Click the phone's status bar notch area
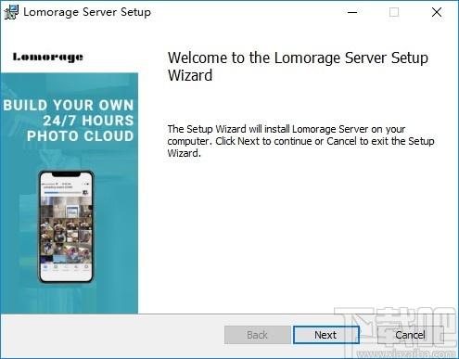Image resolution: width=459 pixels, height=359 pixels. (66, 174)
